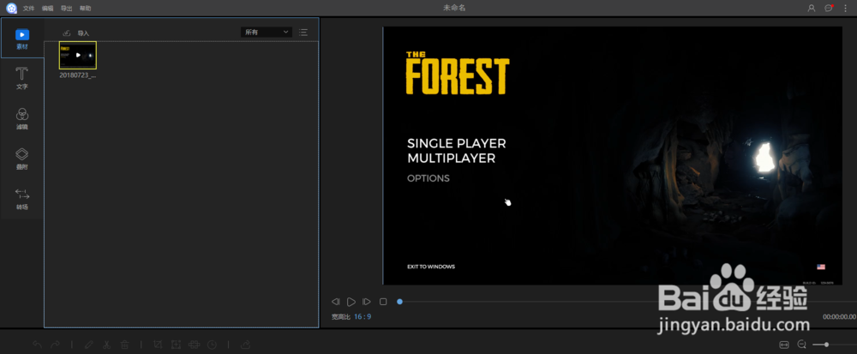The image size is (857, 354).
Task: Click the 20180723_ file name
Action: pos(78,75)
